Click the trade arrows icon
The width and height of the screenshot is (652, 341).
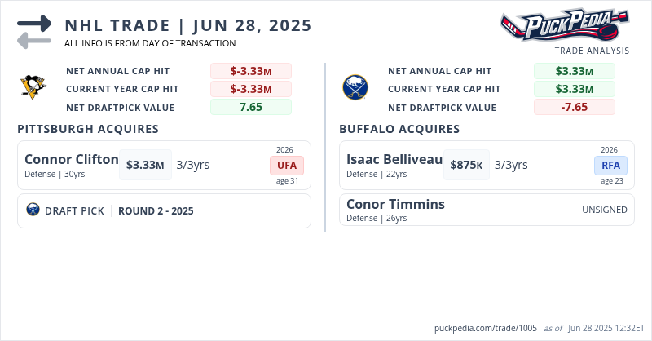tap(34, 31)
